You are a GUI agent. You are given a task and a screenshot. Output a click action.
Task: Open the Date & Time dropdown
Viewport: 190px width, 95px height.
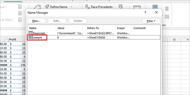click(x=7, y=20)
